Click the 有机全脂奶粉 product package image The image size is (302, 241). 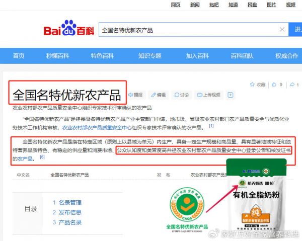click(x=256, y=195)
